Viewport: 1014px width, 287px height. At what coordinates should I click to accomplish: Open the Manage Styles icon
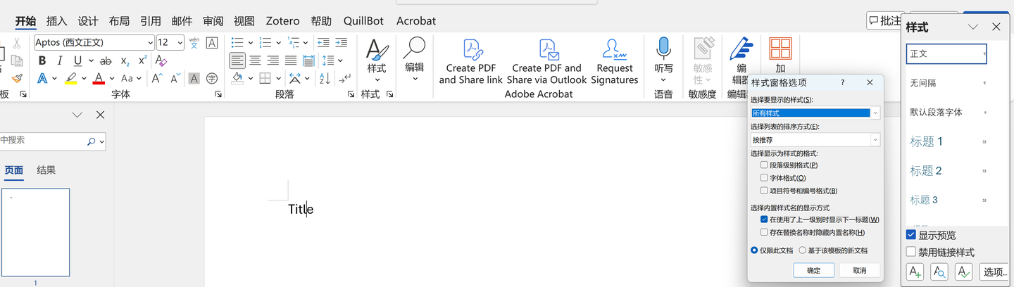(964, 272)
